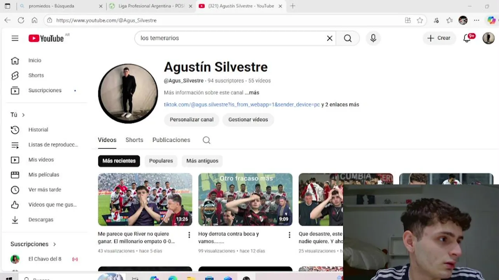
Task: Select the Más antiguos filter chip
Action: (x=202, y=161)
